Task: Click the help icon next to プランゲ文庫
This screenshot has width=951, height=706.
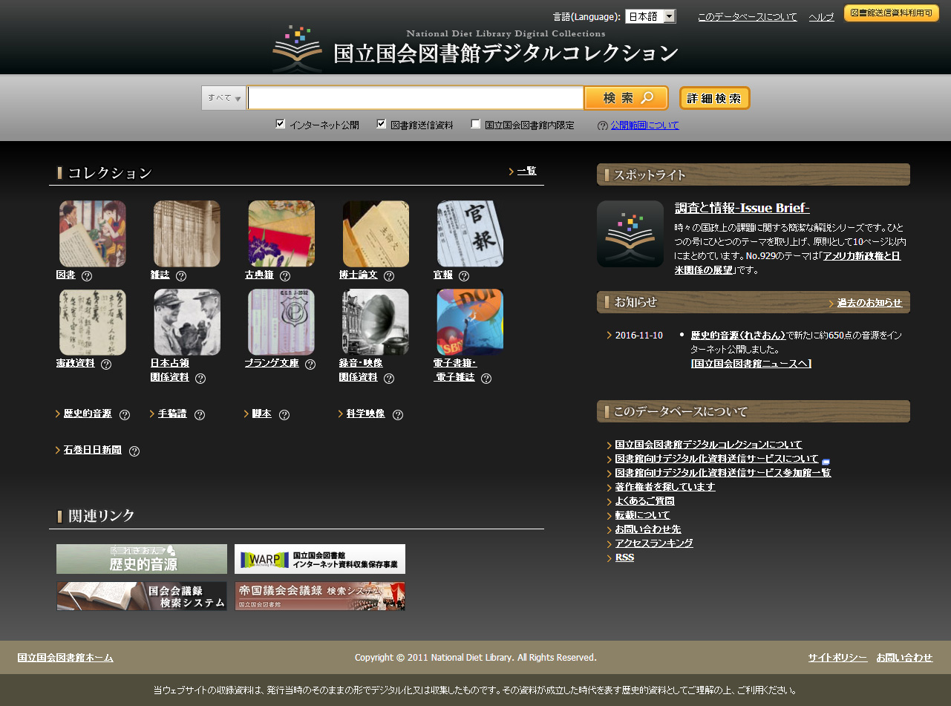Action: [x=310, y=365]
